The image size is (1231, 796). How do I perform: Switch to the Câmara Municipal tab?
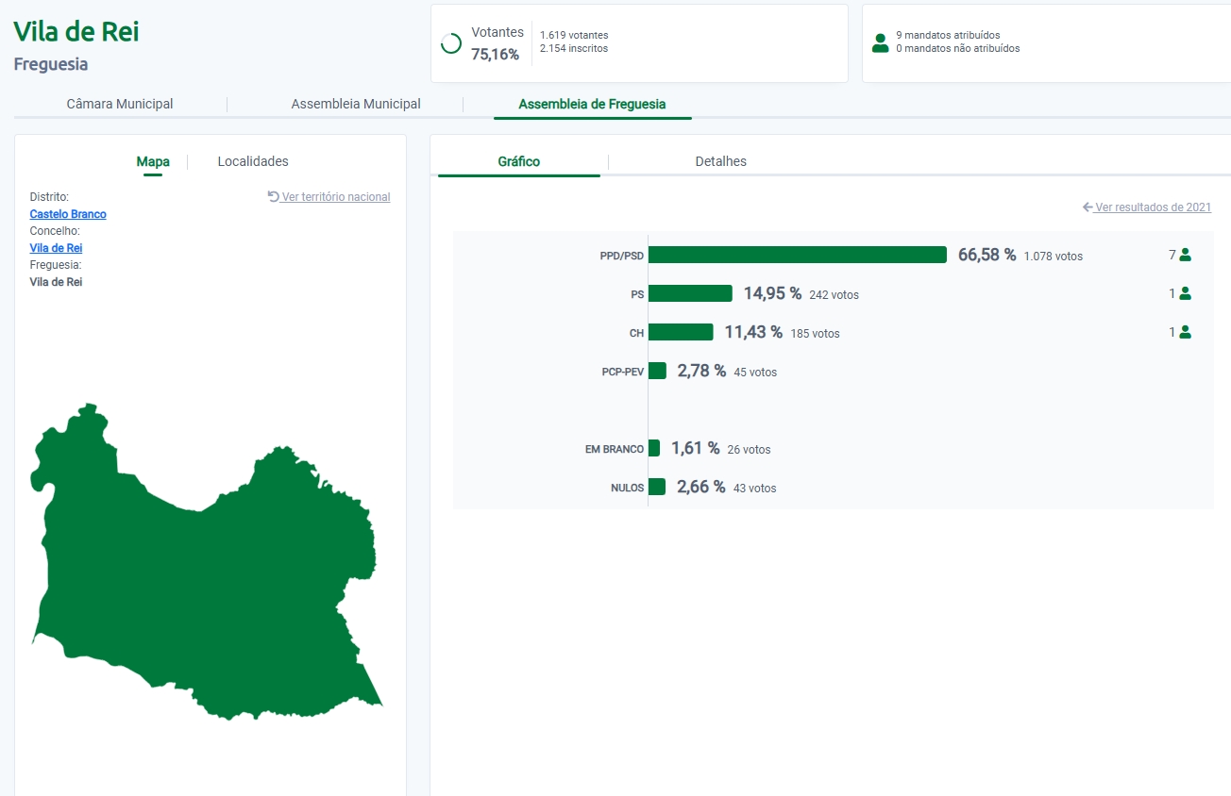tap(120, 104)
